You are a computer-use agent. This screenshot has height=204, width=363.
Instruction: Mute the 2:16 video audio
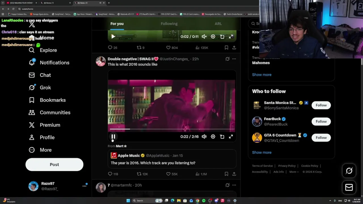click(204, 137)
